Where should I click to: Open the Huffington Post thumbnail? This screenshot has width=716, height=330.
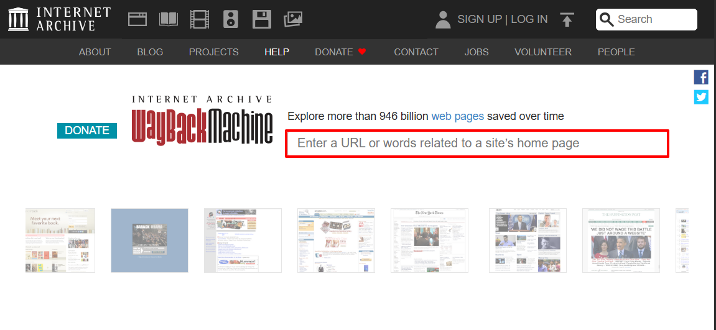tap(621, 241)
